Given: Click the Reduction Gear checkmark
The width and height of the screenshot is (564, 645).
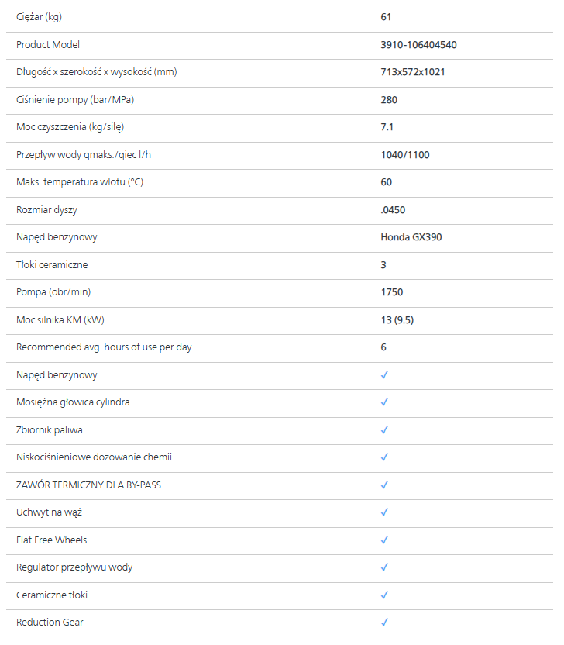Looking at the screenshot, I should [x=384, y=622].
